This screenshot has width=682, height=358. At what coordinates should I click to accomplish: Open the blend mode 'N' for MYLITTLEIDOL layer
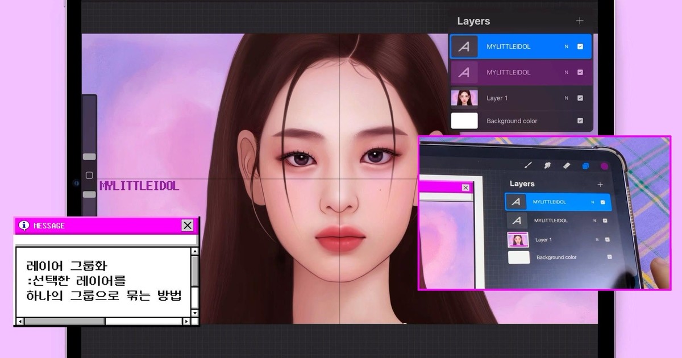567,47
